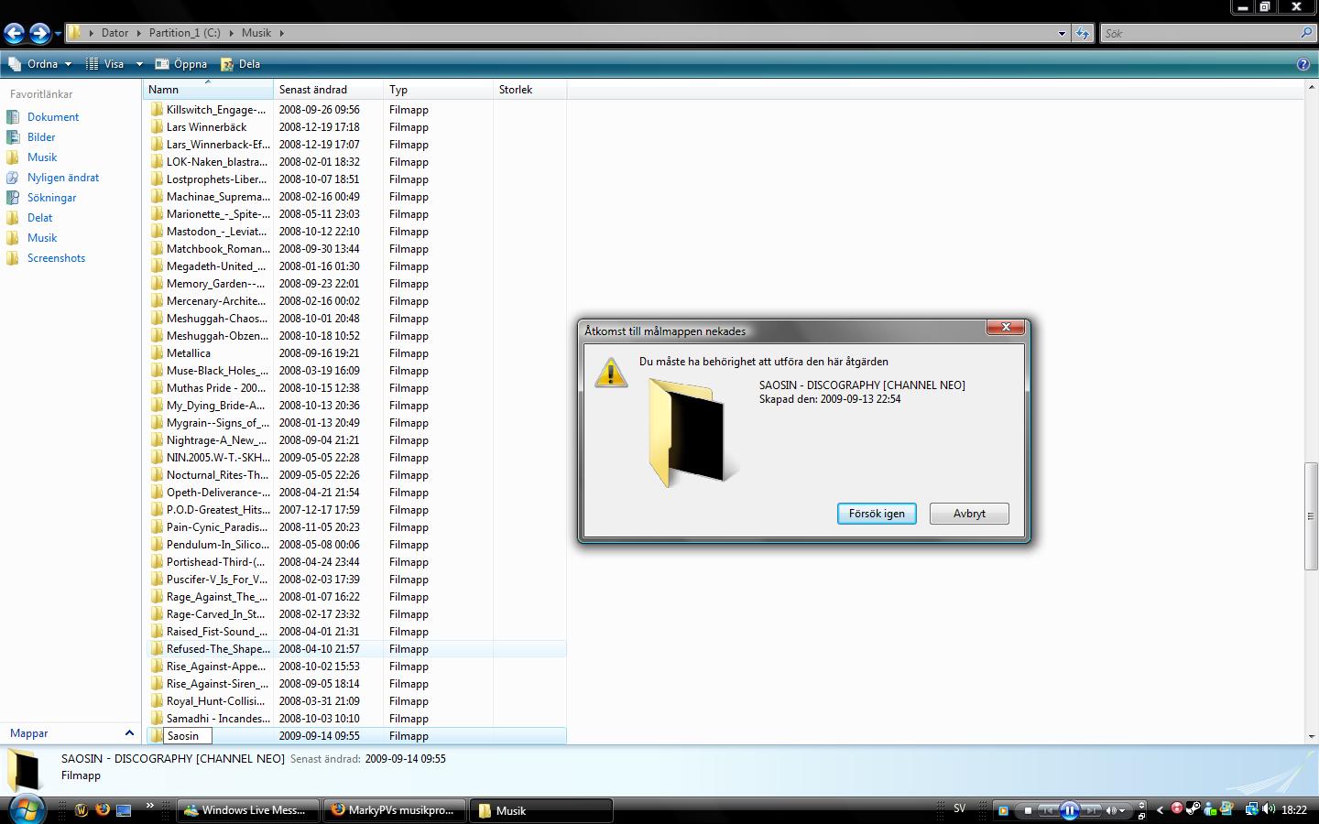Switch to Windows Live Messenger taskbar button
1319x824 pixels.
pyautogui.click(x=247, y=810)
